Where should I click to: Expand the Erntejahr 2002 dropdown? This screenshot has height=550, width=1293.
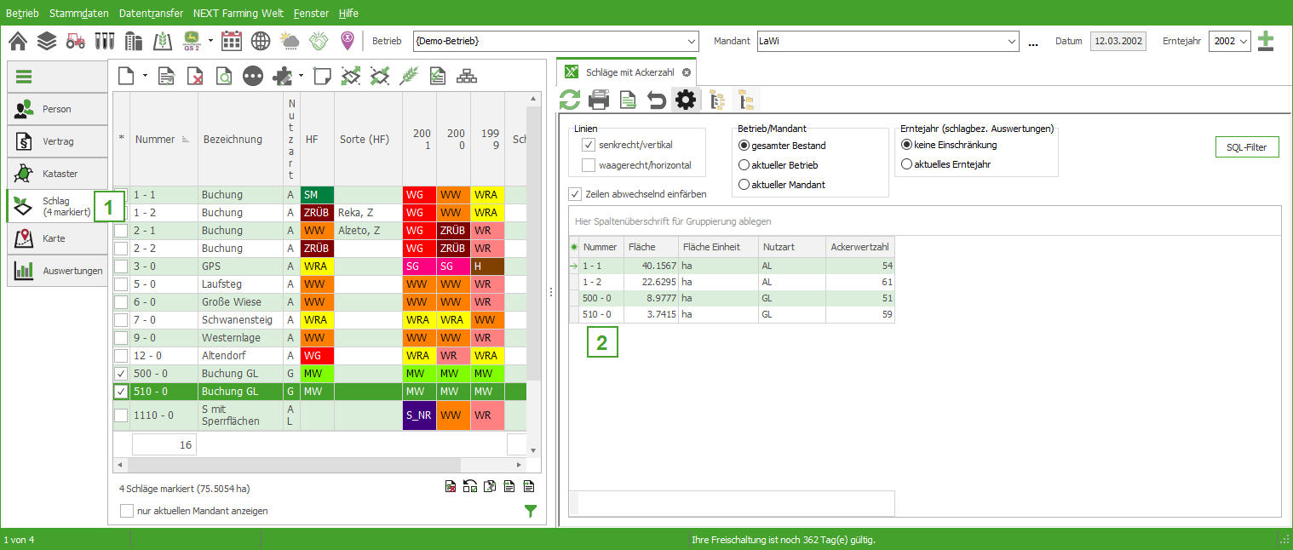[1244, 41]
